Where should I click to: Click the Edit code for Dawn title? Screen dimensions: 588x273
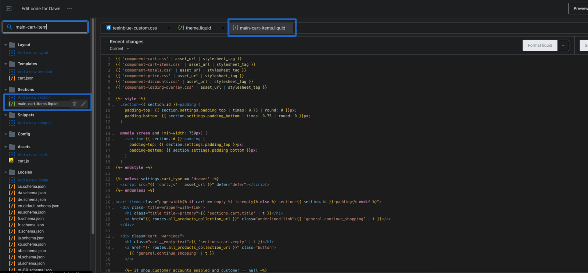41,8
